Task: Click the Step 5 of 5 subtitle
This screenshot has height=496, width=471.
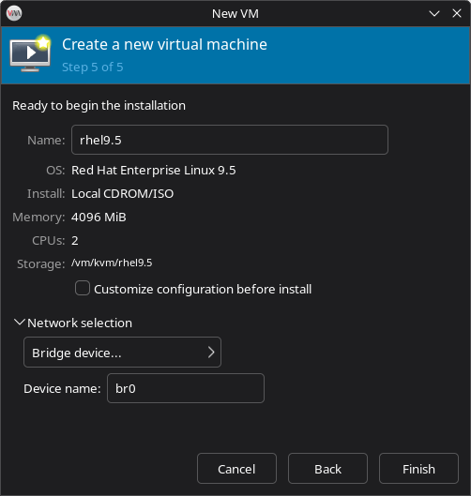Action: coord(93,68)
